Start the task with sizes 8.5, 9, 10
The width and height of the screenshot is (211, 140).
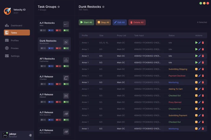[x=196, y=43]
